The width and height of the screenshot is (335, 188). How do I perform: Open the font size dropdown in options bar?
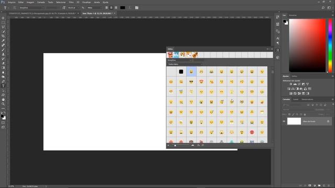[x=73, y=8]
